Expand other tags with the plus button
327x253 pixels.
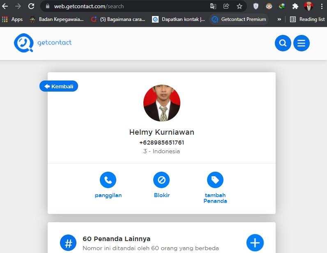click(255, 243)
